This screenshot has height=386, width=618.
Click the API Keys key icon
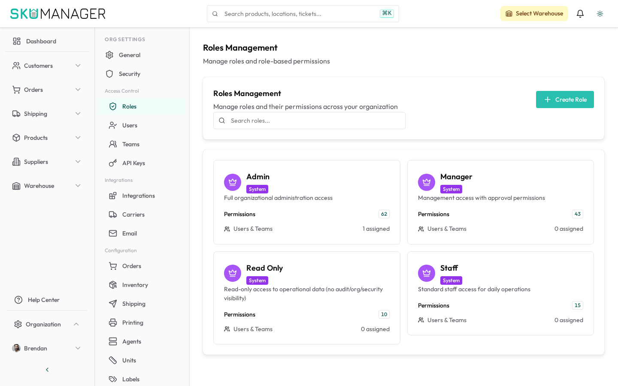point(113,163)
